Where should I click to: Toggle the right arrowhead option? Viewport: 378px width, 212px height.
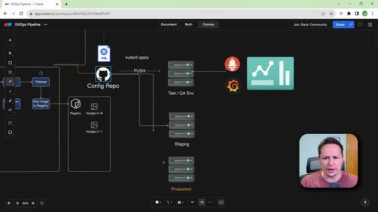pos(202,203)
